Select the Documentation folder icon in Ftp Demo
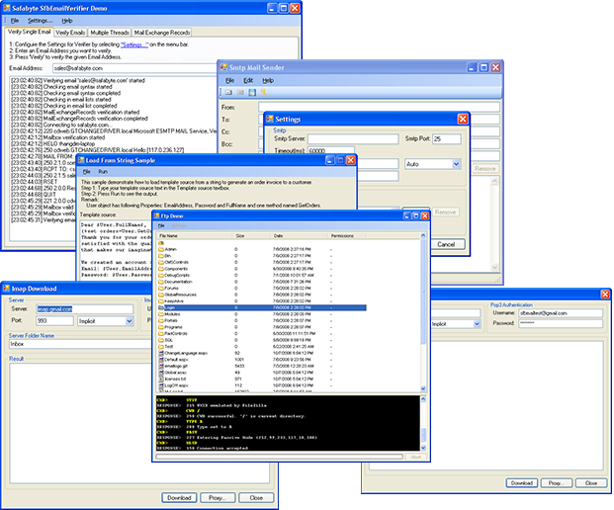The height and width of the screenshot is (510, 614). click(161, 282)
